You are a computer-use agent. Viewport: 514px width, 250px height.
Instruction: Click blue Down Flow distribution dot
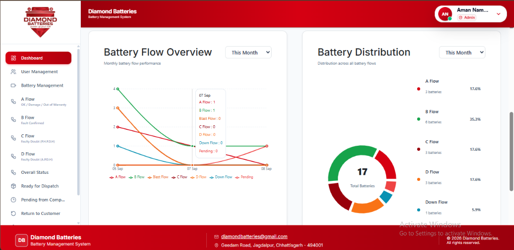419,210
